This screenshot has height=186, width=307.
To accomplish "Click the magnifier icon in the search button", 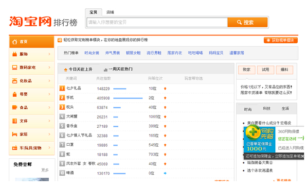I will (x=239, y=22).
